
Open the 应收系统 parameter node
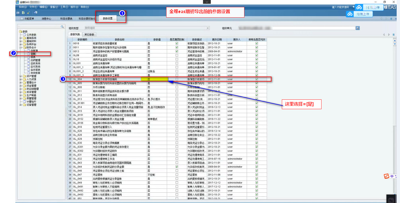(35, 63)
